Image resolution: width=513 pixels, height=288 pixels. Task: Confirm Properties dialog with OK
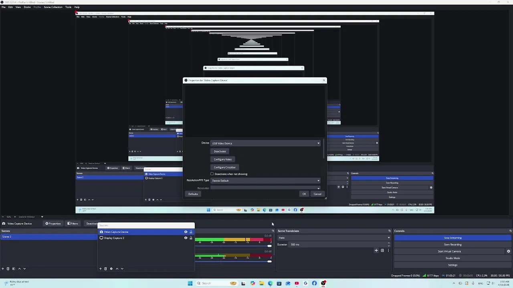click(304, 194)
